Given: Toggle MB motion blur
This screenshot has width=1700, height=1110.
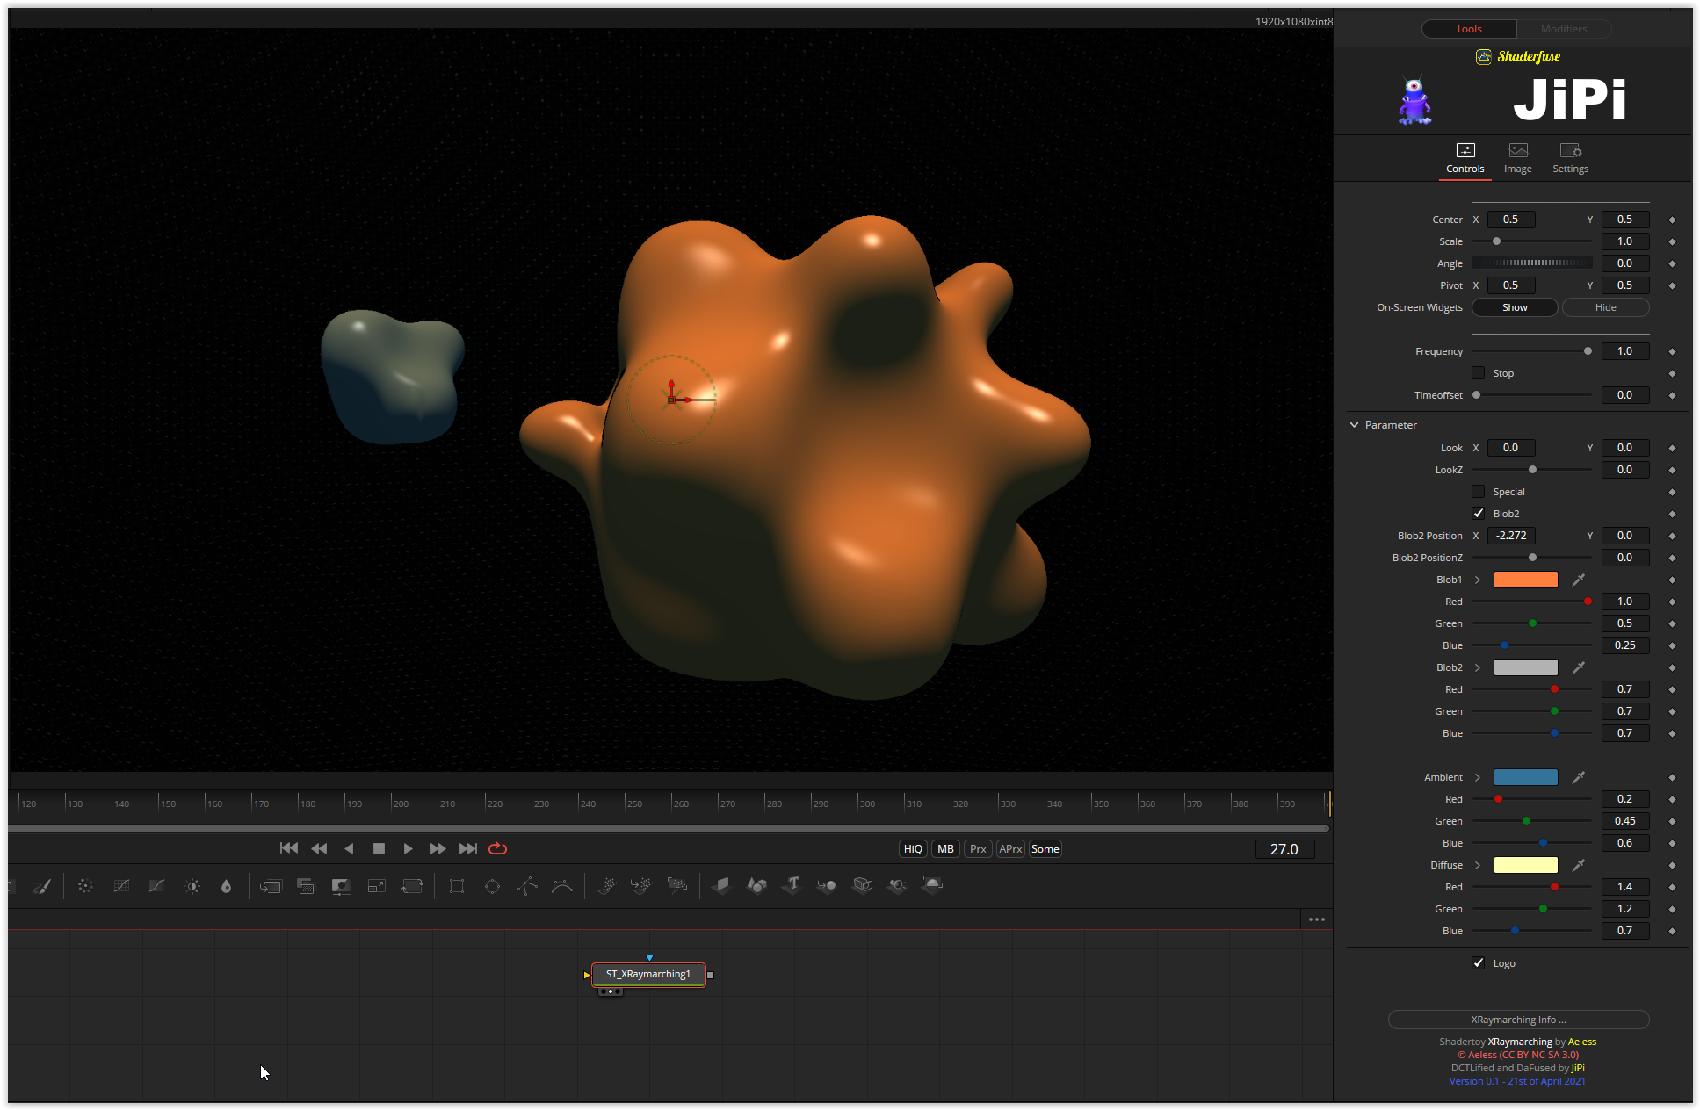Looking at the screenshot, I should (945, 849).
